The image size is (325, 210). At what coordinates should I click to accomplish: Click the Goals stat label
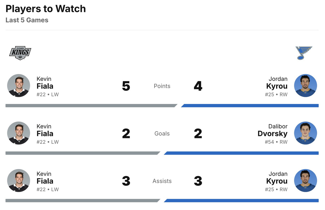click(x=162, y=134)
